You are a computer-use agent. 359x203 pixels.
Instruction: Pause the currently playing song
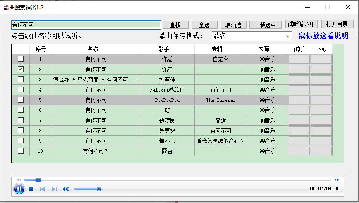pyautogui.click(x=19, y=189)
